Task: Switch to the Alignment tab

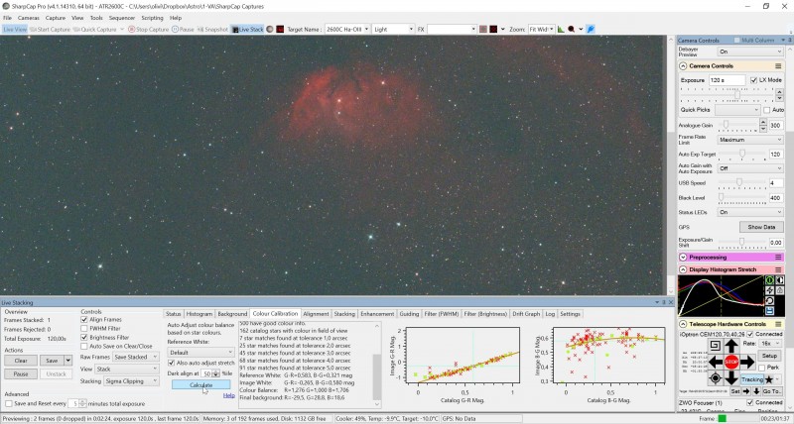Action: tap(316, 314)
